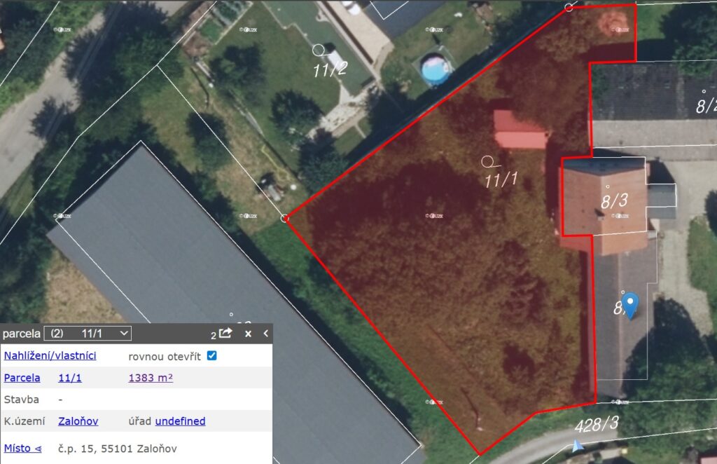Click the share/export arrow icon in panel header

tap(225, 333)
